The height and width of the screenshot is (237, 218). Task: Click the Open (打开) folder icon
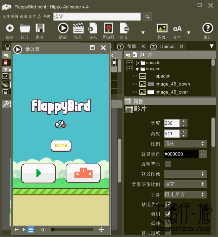[x=25, y=29]
